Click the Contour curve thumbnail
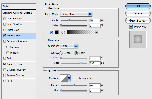Viewport: 152px width, 99px height. click(64, 78)
